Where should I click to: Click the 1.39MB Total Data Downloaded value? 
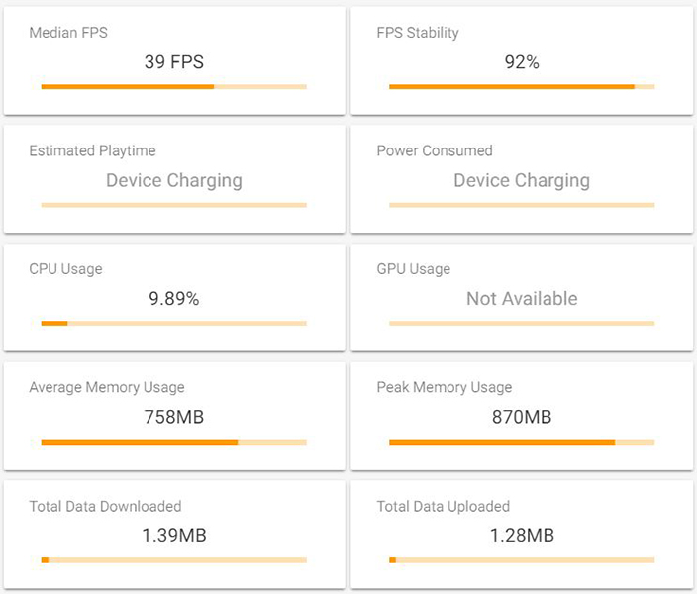[174, 535]
